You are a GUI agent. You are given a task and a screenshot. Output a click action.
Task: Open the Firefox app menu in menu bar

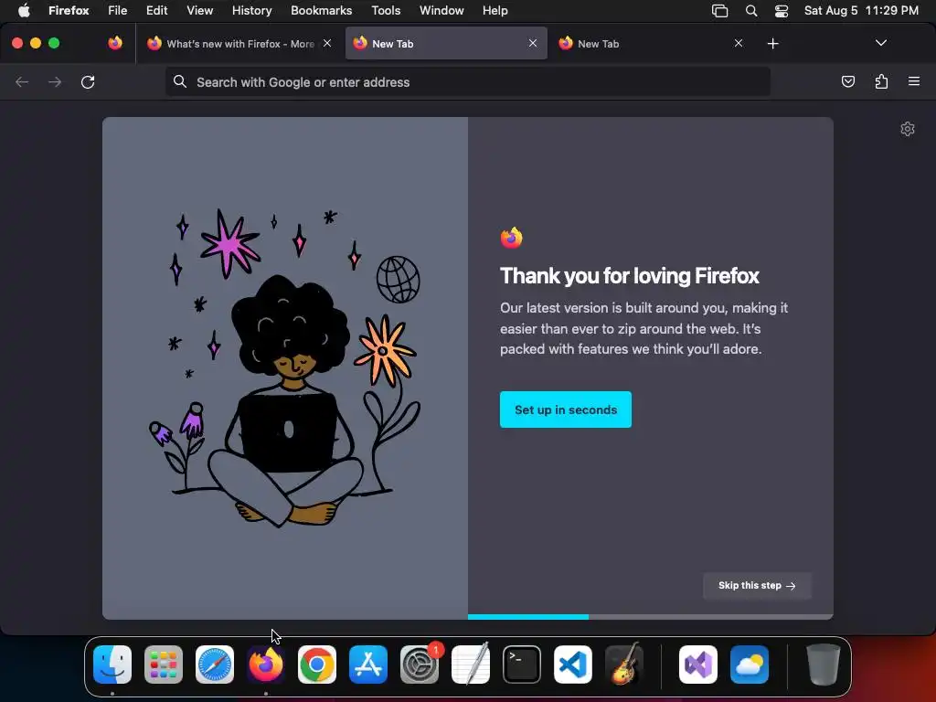[69, 11]
